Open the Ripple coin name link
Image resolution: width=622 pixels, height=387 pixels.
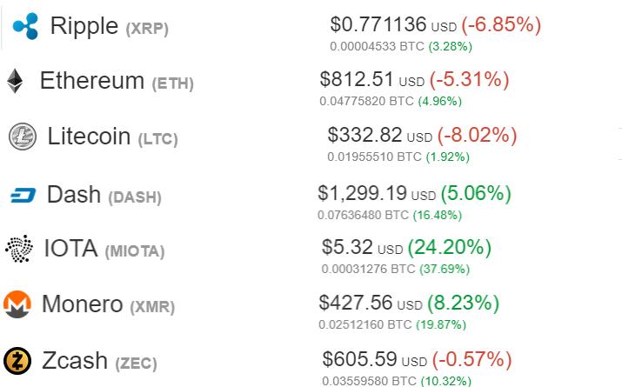(x=84, y=26)
